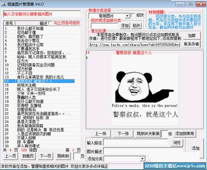Viewport: 207px width, 170px height.
Task: Click the yun.baidu.com download URL field
Action: click(135, 45)
